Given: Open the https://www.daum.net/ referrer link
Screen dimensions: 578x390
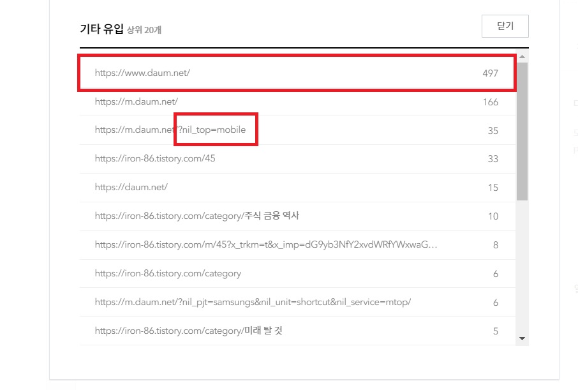Looking at the screenshot, I should pyautogui.click(x=142, y=73).
